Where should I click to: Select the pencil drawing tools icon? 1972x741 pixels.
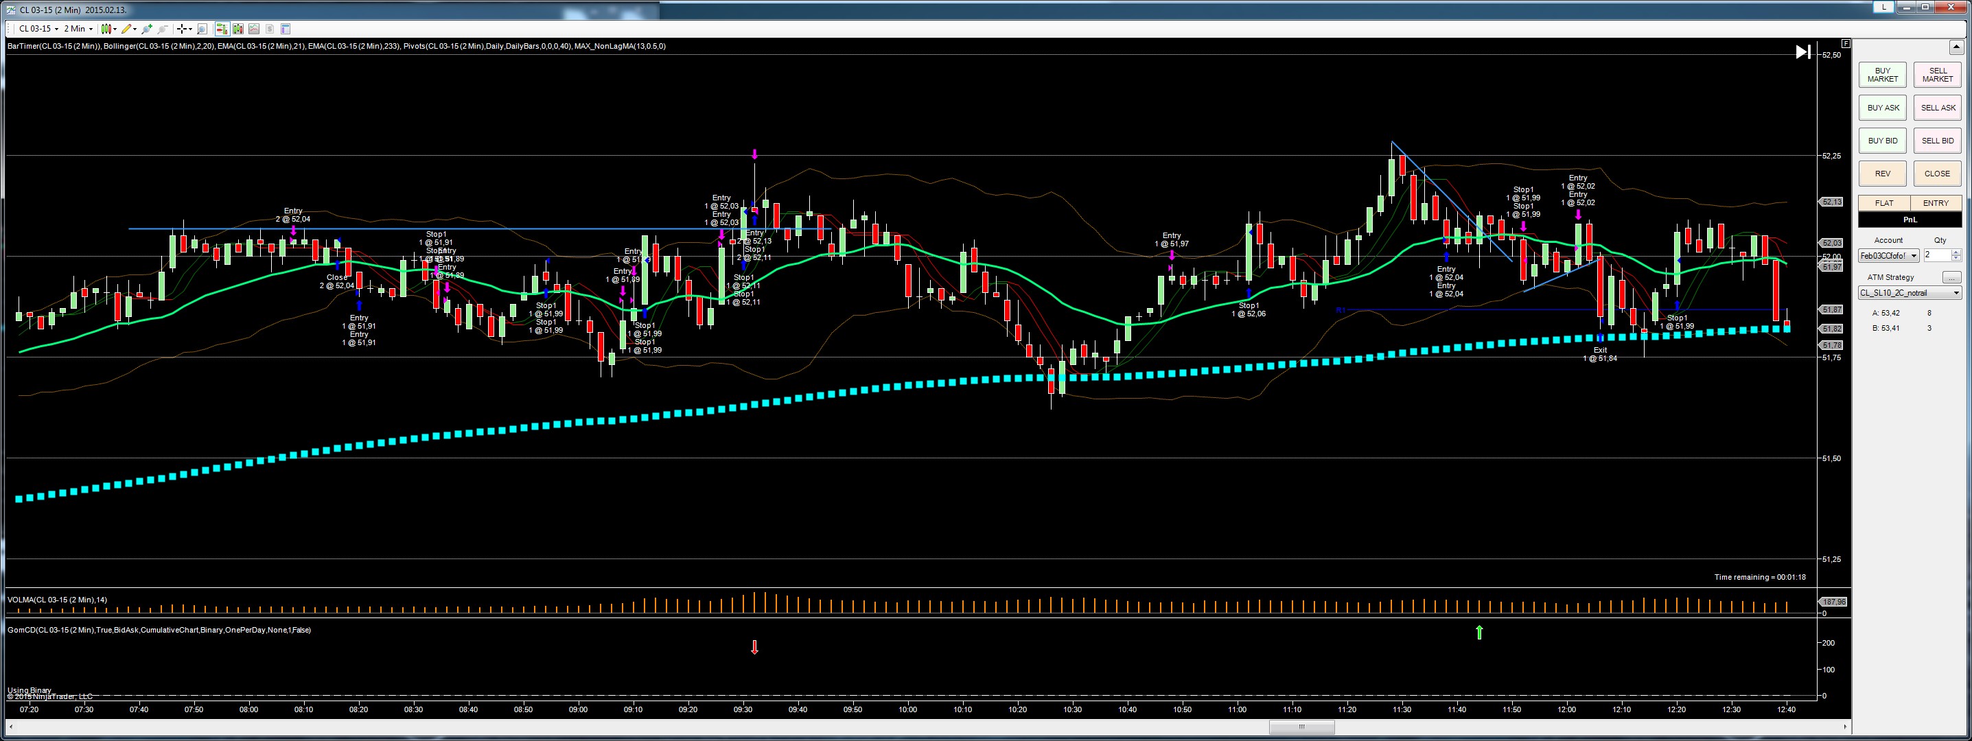[x=126, y=29]
